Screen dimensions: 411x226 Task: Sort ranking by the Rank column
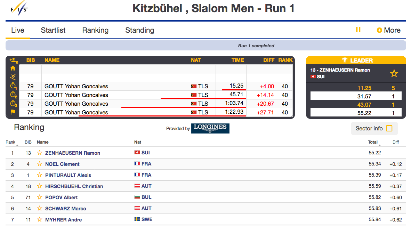[x=10, y=142]
